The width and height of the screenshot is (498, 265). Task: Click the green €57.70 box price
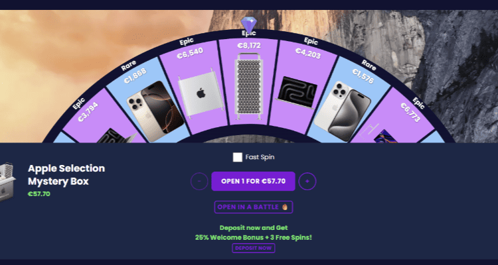pos(39,194)
